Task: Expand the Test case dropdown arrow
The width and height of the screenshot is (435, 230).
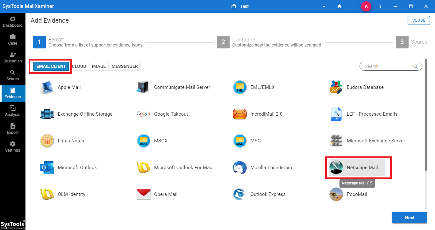Action: coord(324,6)
